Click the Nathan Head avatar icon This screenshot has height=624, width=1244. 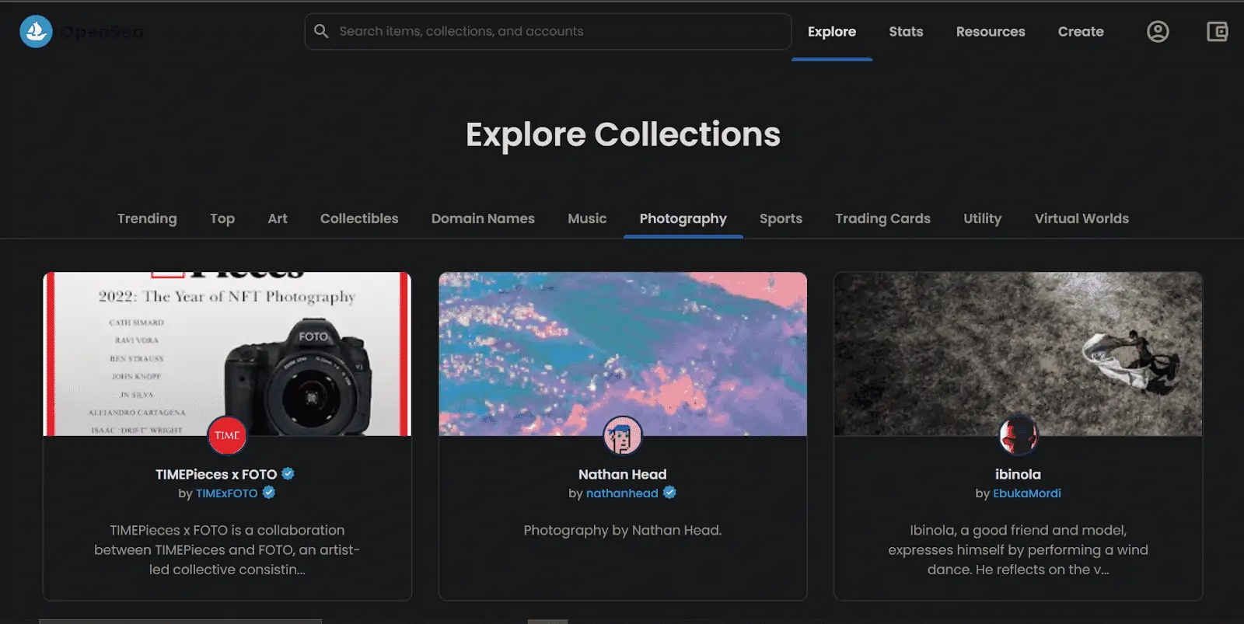623,435
